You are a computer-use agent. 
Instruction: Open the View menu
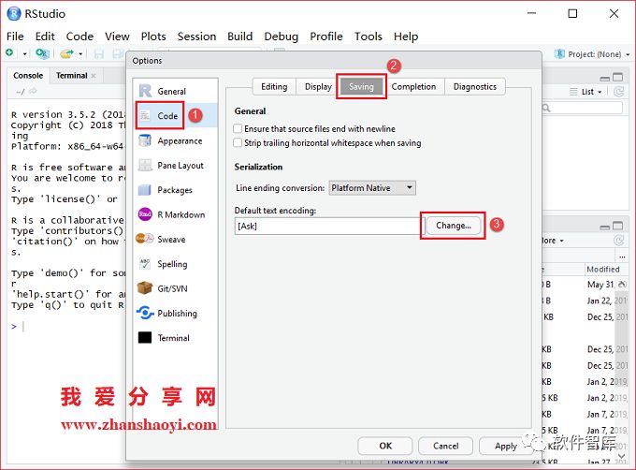[x=117, y=37]
